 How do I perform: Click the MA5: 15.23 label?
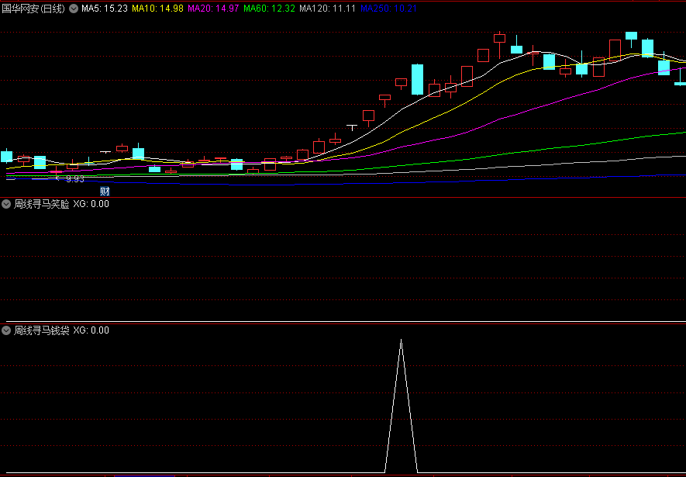(105, 9)
